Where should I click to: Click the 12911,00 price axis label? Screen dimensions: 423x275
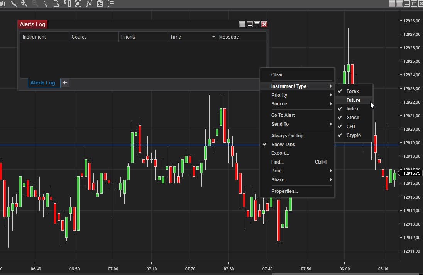(x=412, y=251)
